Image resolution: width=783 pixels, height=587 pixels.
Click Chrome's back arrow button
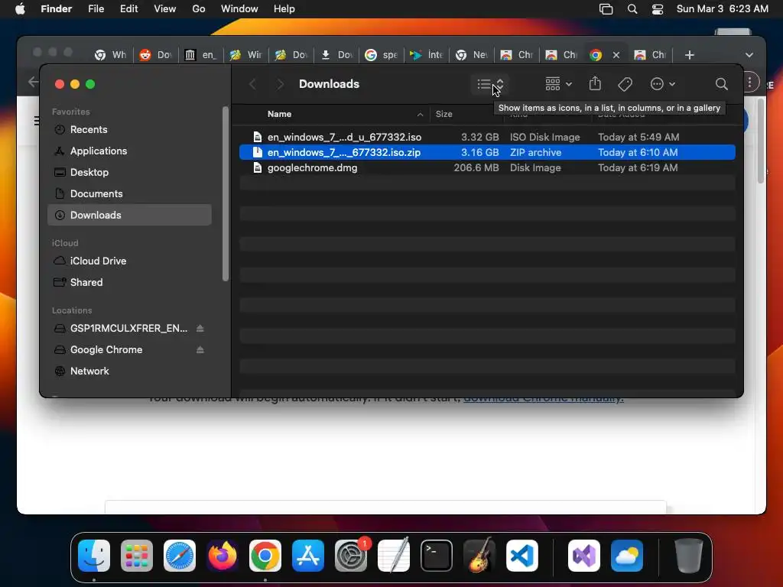[x=33, y=82]
